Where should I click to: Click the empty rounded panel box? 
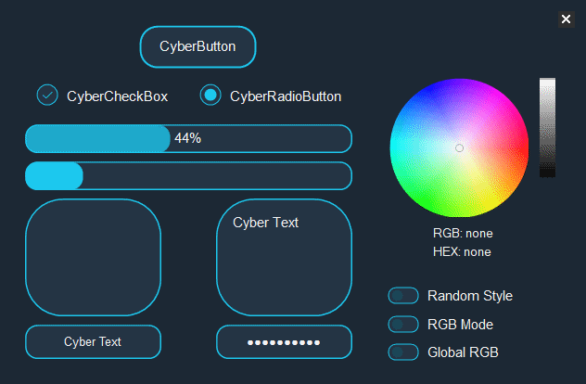[x=93, y=257]
